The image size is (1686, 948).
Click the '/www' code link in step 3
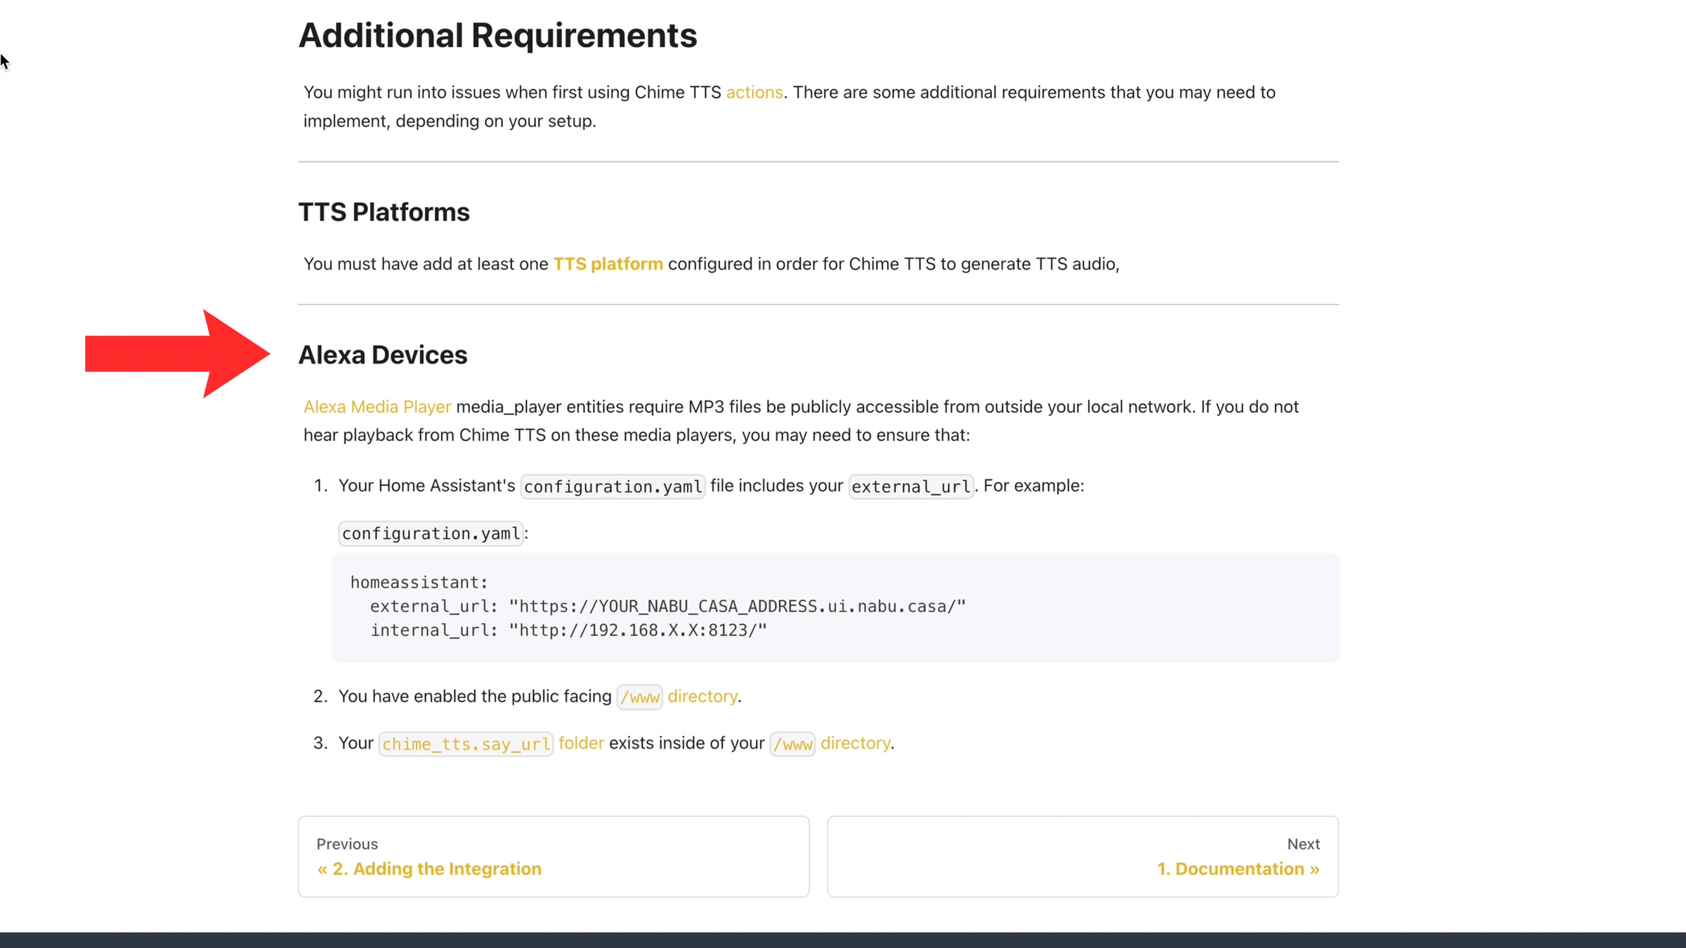792,744
